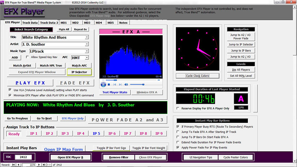Click the record number input field
This screenshot has height=167, width=297.
(30, 165)
